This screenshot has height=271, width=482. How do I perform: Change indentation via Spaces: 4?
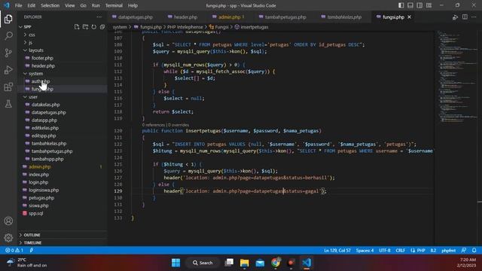pos(365,251)
